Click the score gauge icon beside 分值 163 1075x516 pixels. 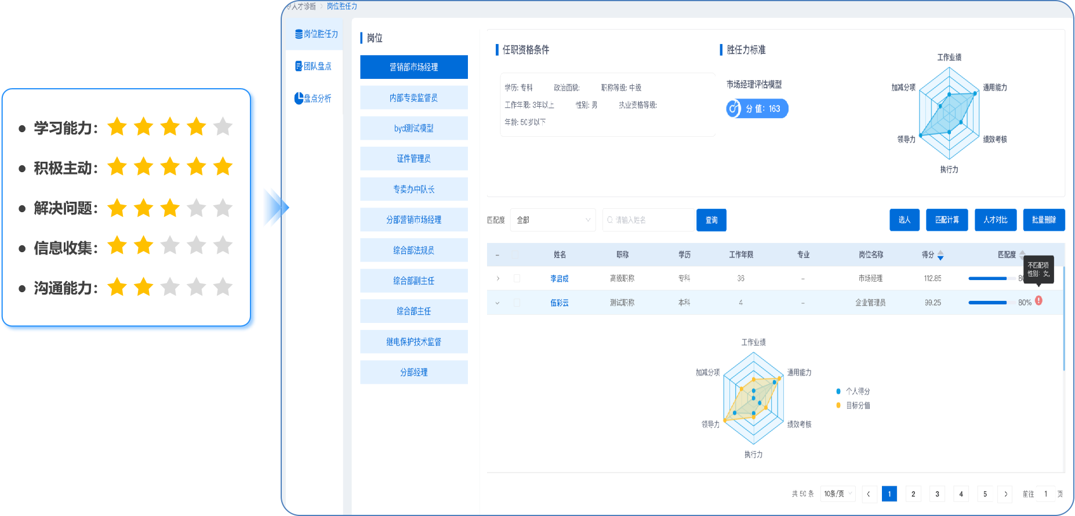(734, 108)
